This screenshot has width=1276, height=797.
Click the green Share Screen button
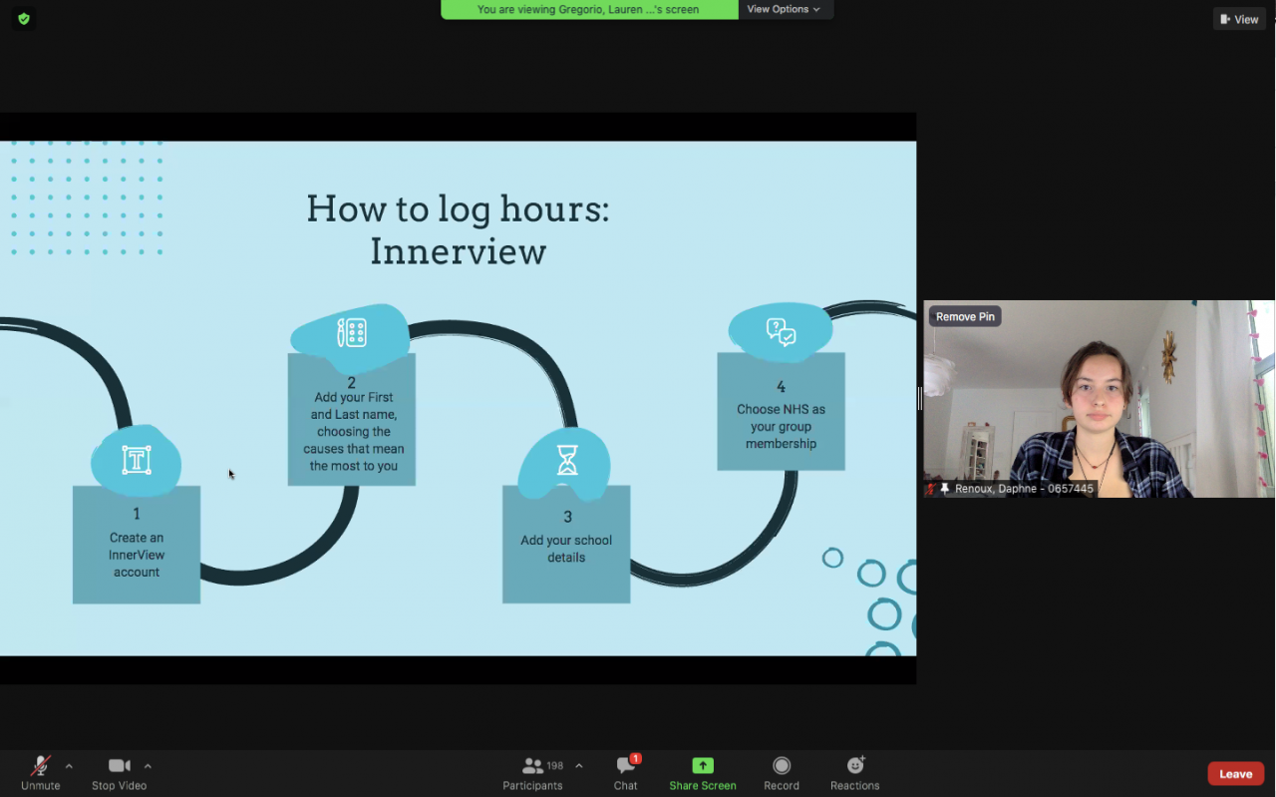click(703, 773)
